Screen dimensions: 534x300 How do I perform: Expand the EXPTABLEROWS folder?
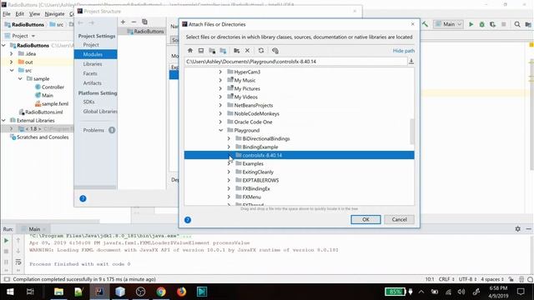pos(229,180)
